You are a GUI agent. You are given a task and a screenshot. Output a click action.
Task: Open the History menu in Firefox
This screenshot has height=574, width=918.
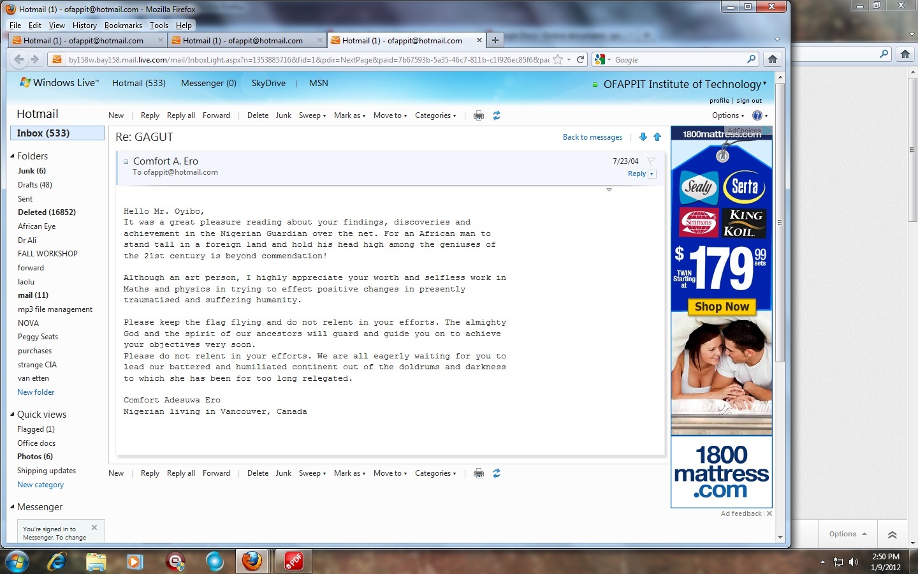[x=84, y=26]
